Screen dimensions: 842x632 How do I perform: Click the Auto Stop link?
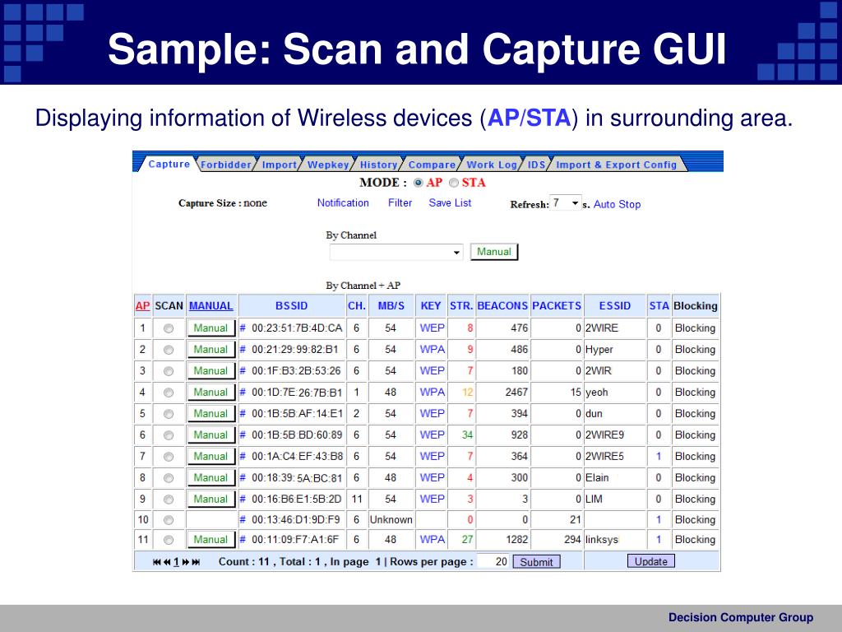coord(617,204)
